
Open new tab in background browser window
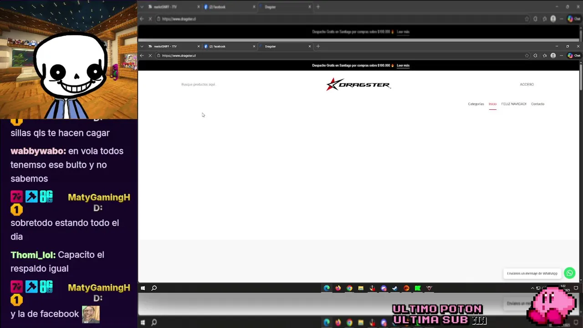(x=318, y=7)
